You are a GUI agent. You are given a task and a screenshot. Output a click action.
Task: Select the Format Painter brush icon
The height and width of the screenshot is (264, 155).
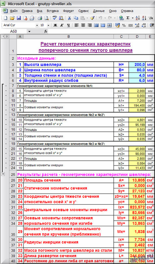point(92,18)
